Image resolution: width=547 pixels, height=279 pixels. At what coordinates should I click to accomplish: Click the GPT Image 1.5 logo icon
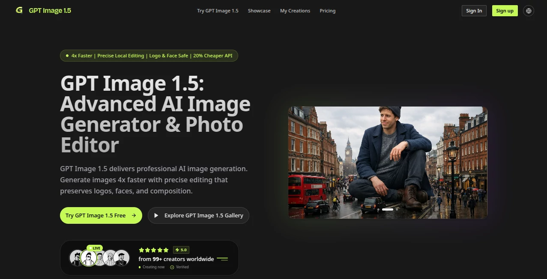[18, 10]
